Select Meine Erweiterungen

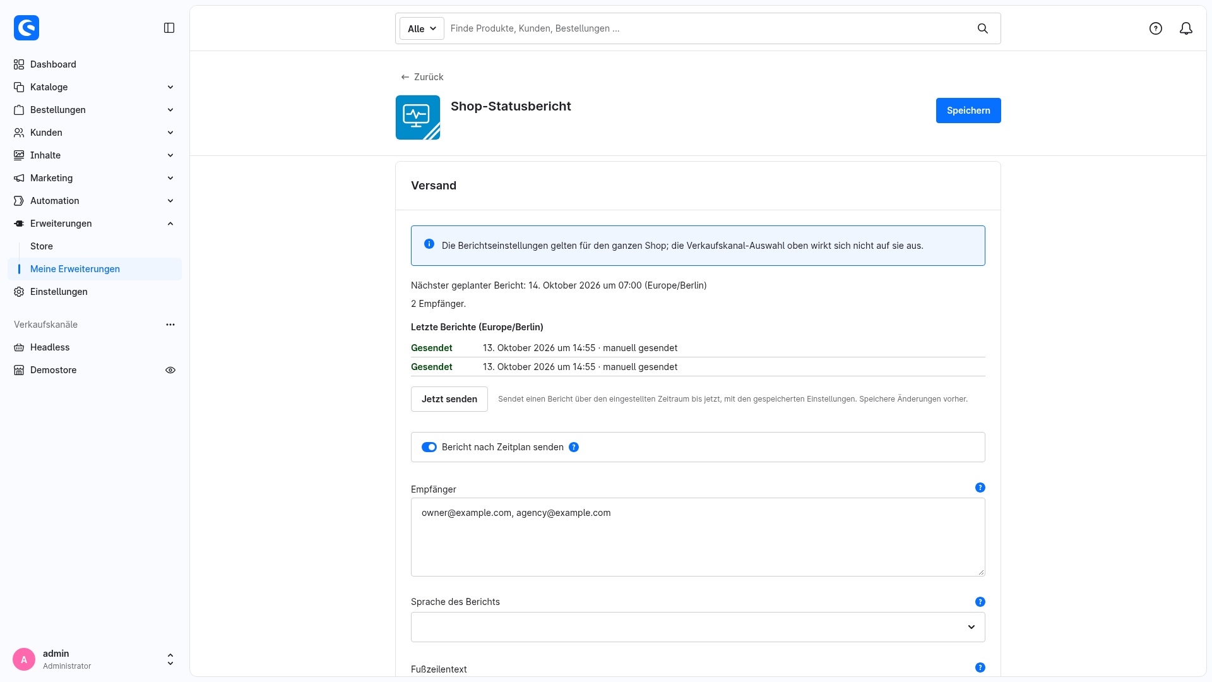[93, 269]
